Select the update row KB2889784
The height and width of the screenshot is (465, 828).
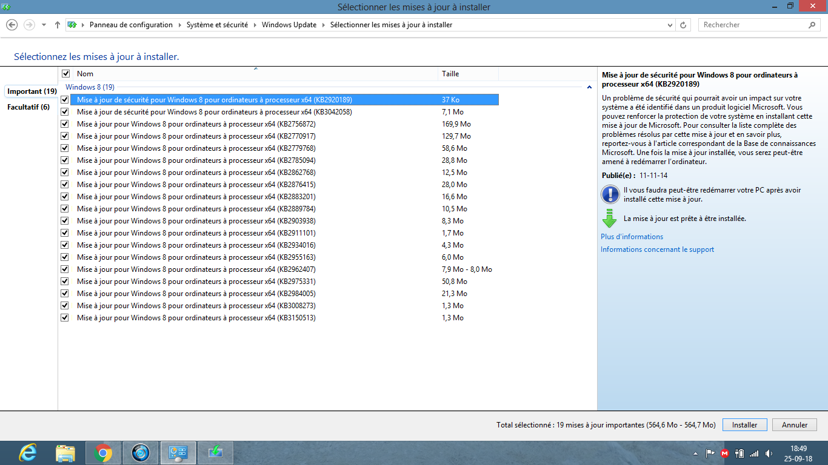(284, 208)
